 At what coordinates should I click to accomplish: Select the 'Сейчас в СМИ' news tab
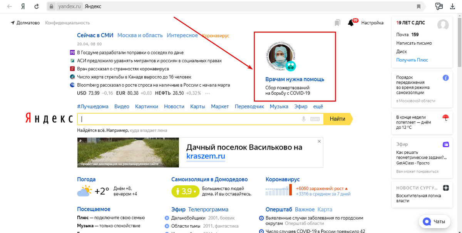coord(95,35)
